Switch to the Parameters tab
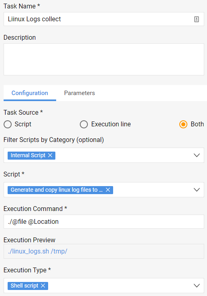Viewport: 207px width, 296px height. 79,93
